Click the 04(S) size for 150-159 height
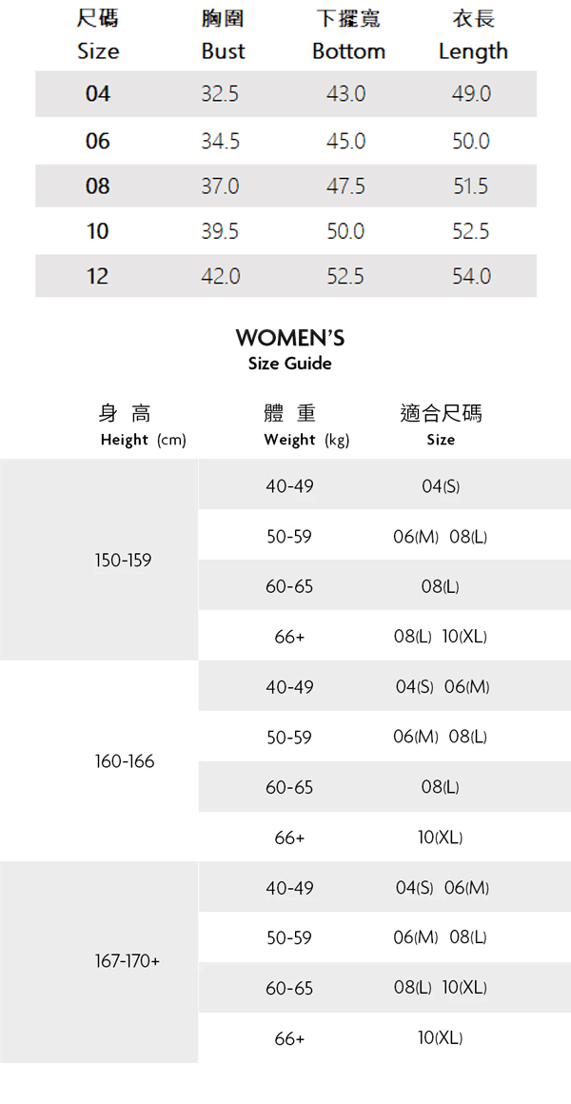Image resolution: width=571 pixels, height=1104 pixels. tap(441, 486)
